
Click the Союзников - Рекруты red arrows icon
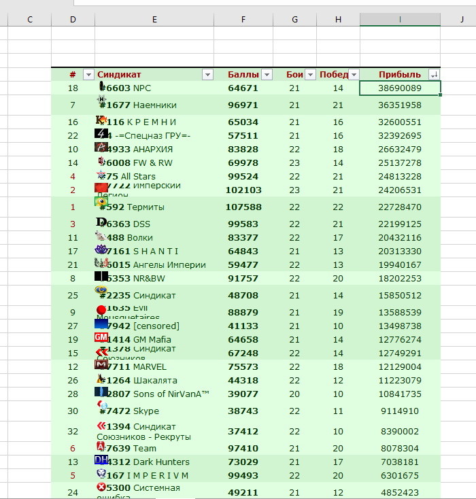(101, 426)
